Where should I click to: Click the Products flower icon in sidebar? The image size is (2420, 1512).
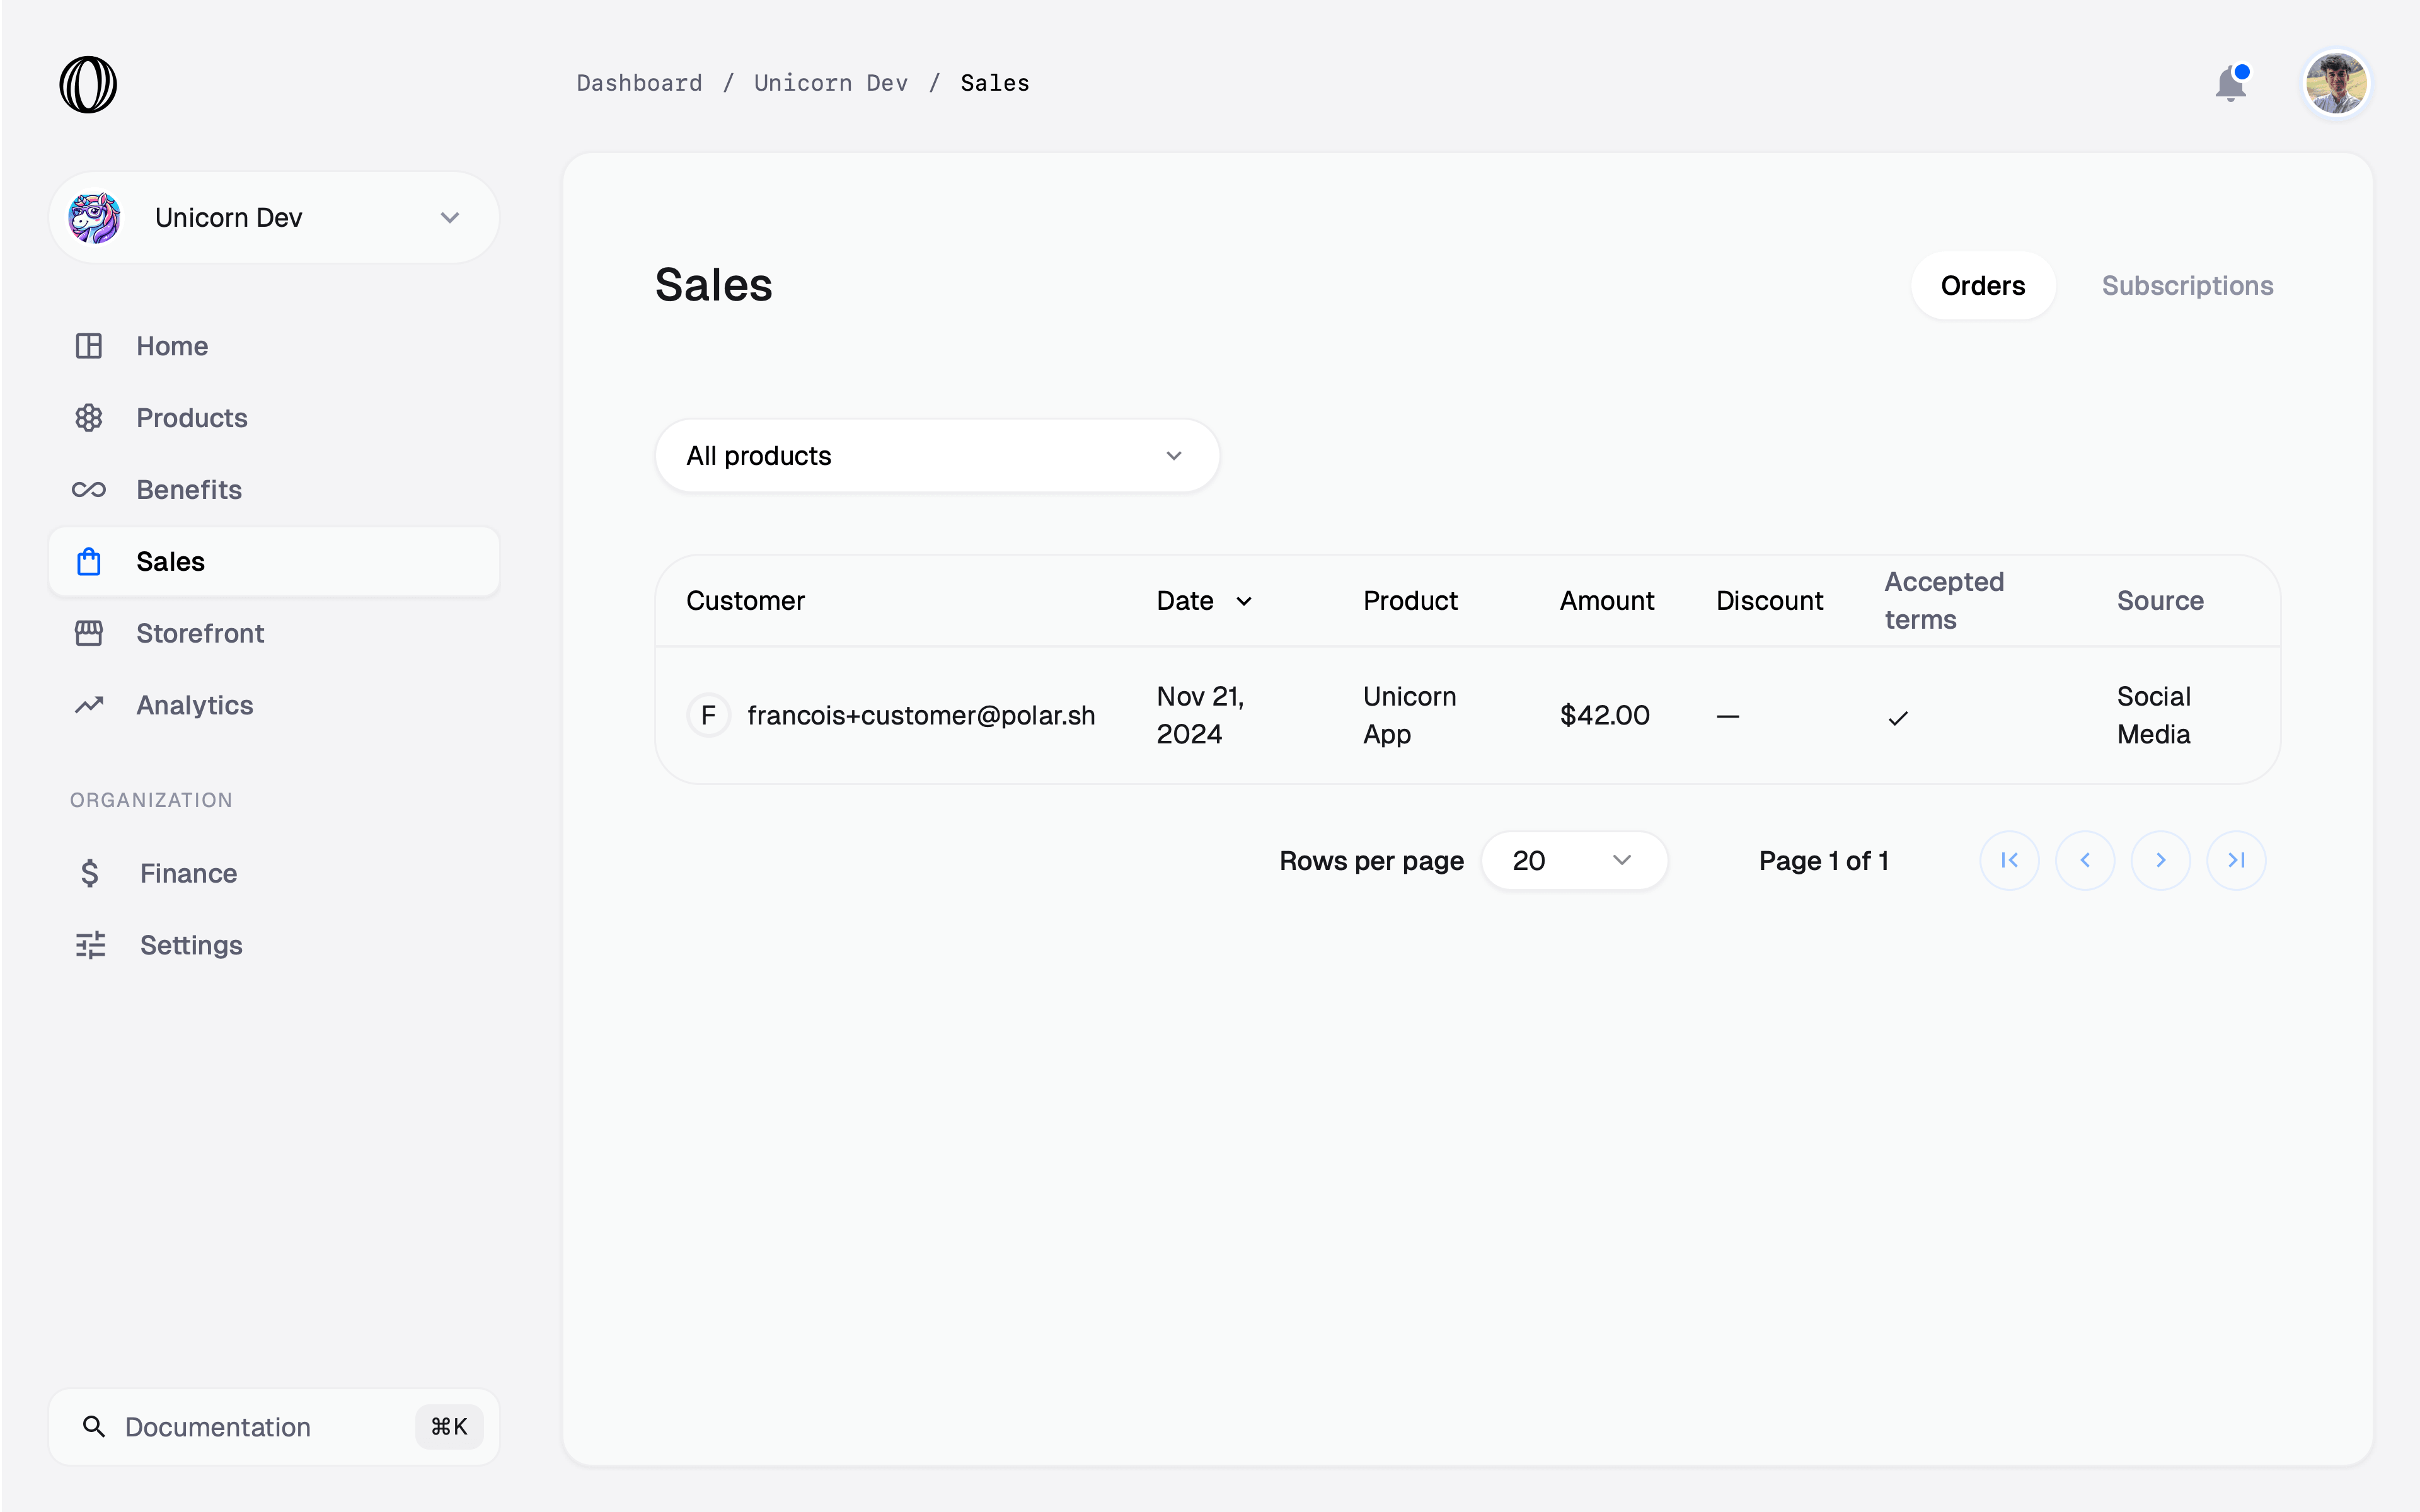pyautogui.click(x=89, y=418)
